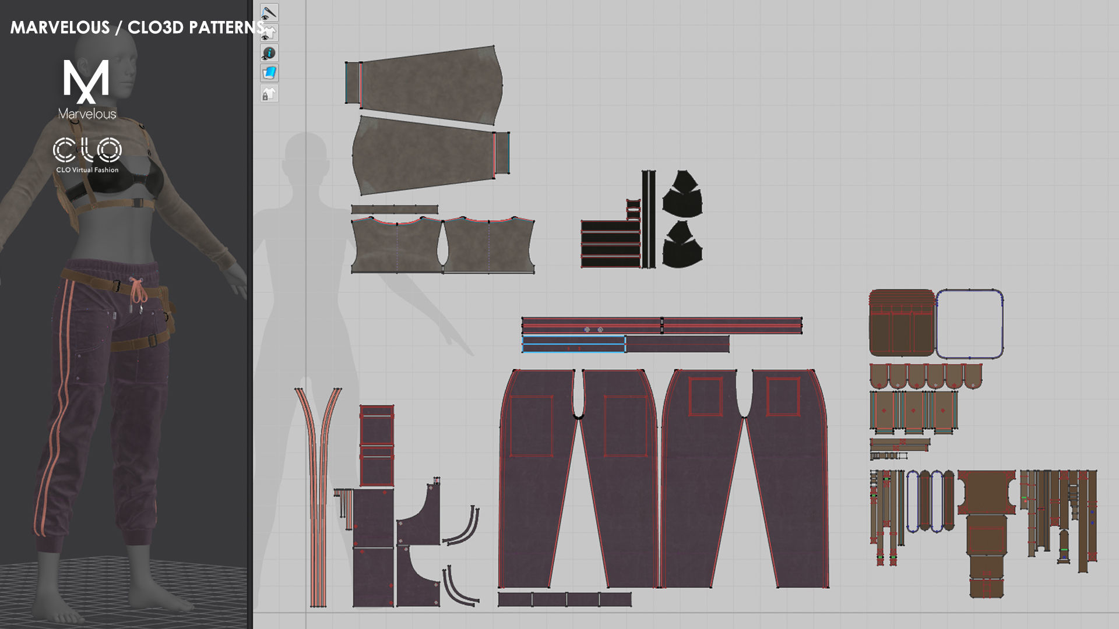Select the narrow beige strip above the bodice
Viewport: 1119px width, 629px height.
[395, 209]
